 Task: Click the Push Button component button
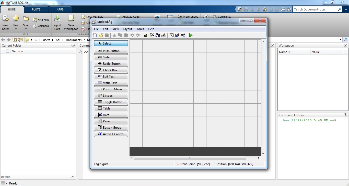pos(111,51)
